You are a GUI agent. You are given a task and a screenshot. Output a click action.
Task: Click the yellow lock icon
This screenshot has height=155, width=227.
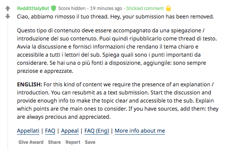tap(168, 8)
